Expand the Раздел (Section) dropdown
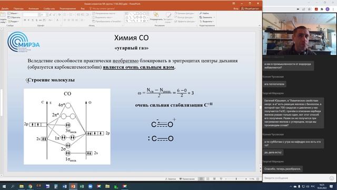337x190 pixels. 13,22
